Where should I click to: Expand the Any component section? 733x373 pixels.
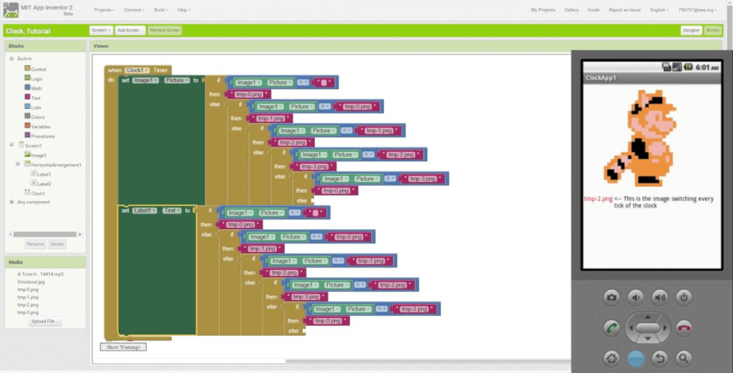[x=11, y=202]
